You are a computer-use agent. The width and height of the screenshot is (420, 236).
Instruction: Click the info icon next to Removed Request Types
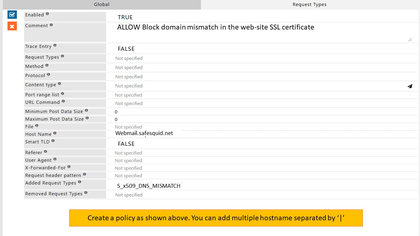coord(86,193)
